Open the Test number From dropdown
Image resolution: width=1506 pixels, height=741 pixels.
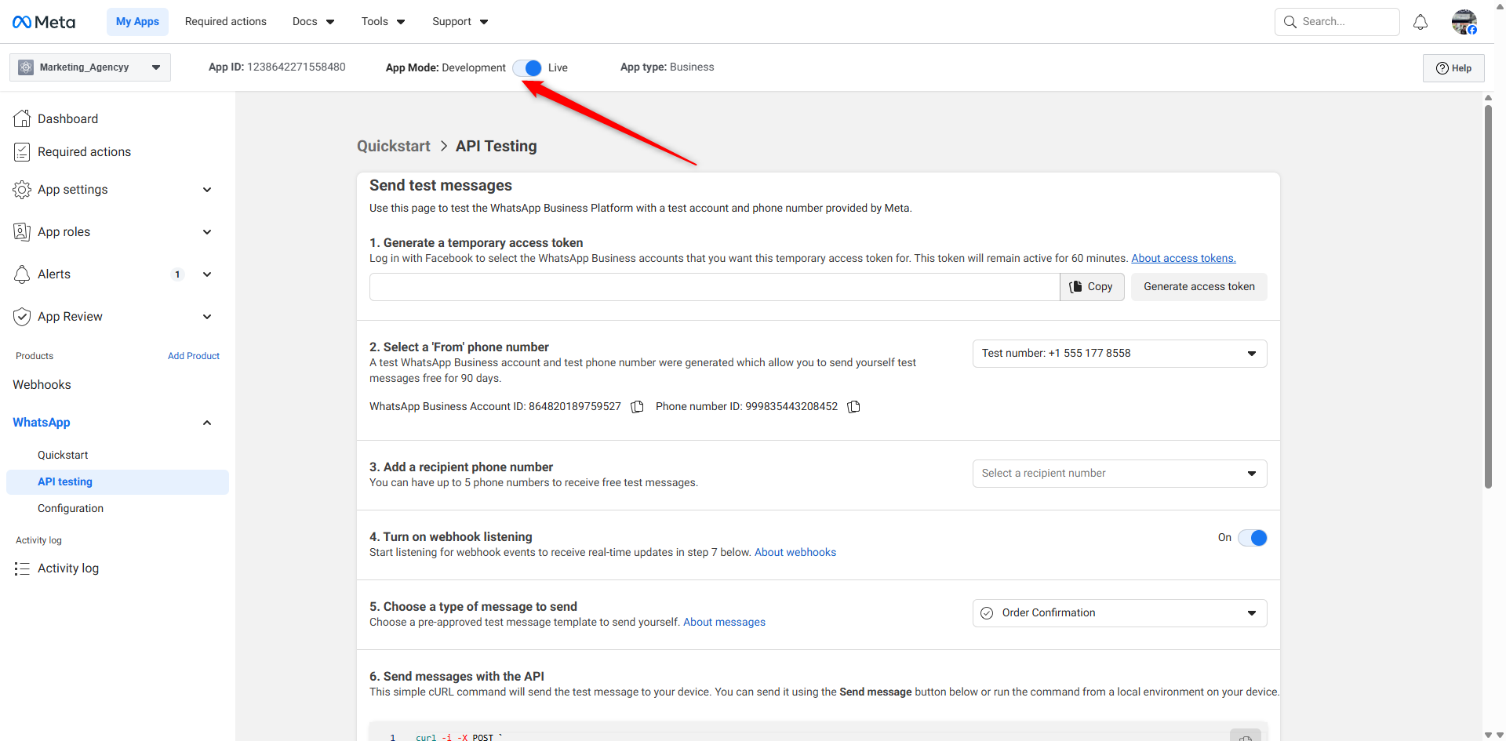1119,354
